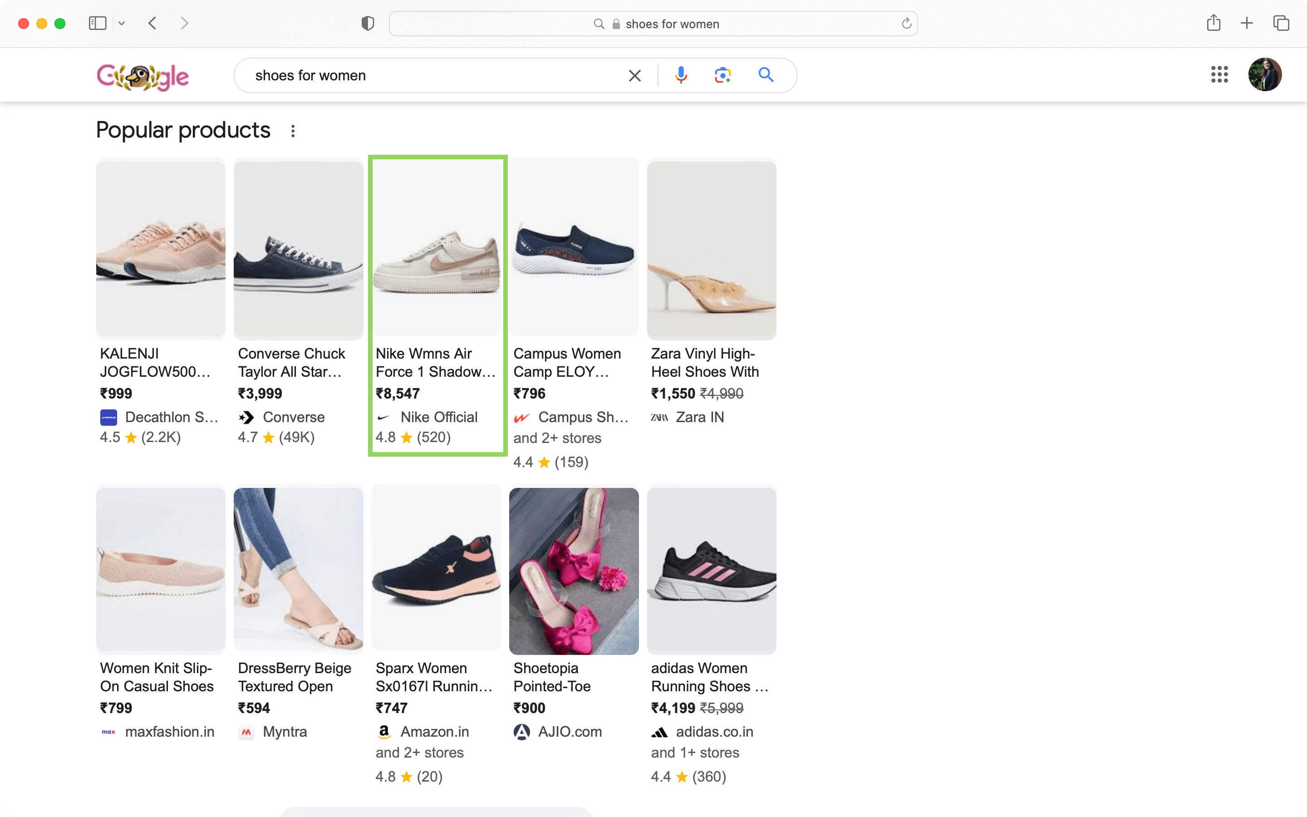1307x817 pixels.
Task: Click the blue magnifier search button
Action: pos(766,74)
